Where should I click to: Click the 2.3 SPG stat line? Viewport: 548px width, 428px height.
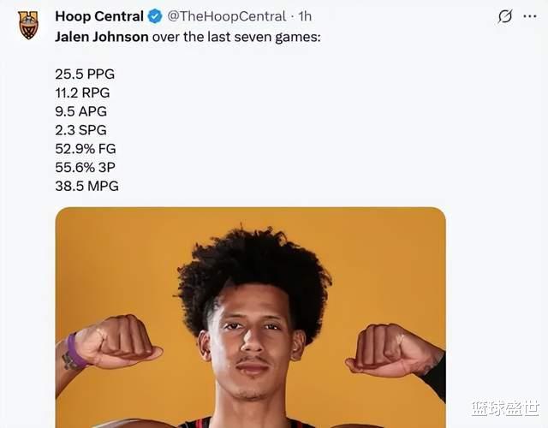pos(81,130)
